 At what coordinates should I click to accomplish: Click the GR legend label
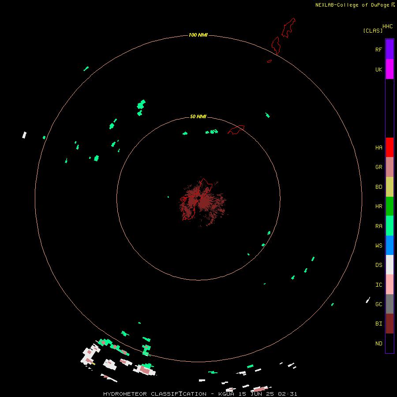point(378,167)
